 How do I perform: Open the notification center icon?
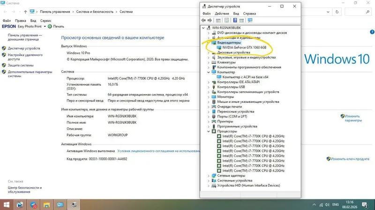tap(365, 205)
